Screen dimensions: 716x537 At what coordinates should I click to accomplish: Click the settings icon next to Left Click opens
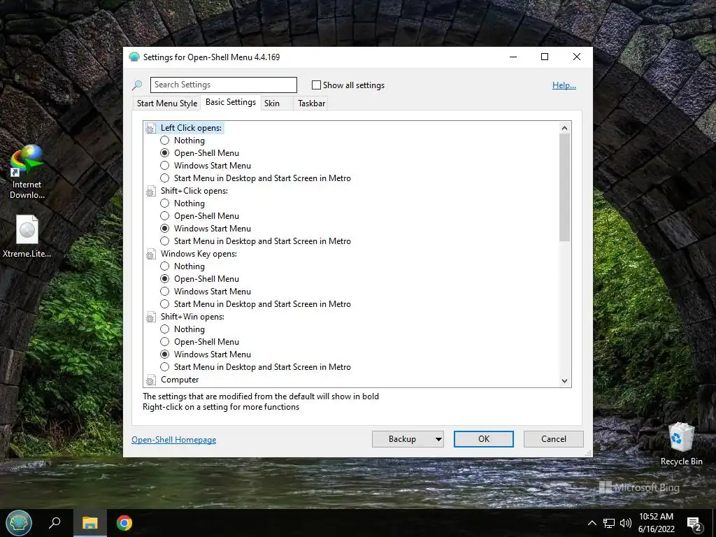tap(150, 129)
